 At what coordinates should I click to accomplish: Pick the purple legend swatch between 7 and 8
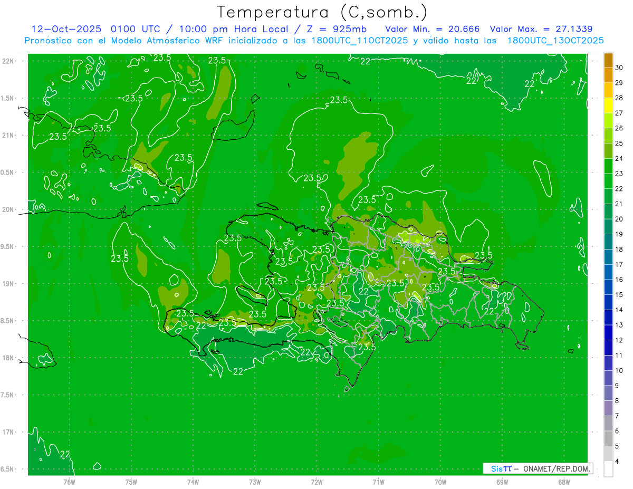click(x=608, y=408)
